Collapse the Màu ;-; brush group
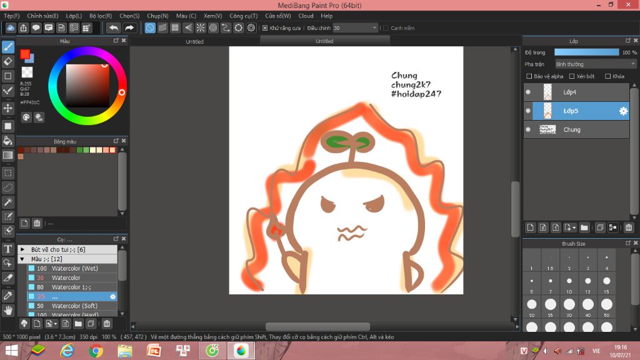 [22, 259]
